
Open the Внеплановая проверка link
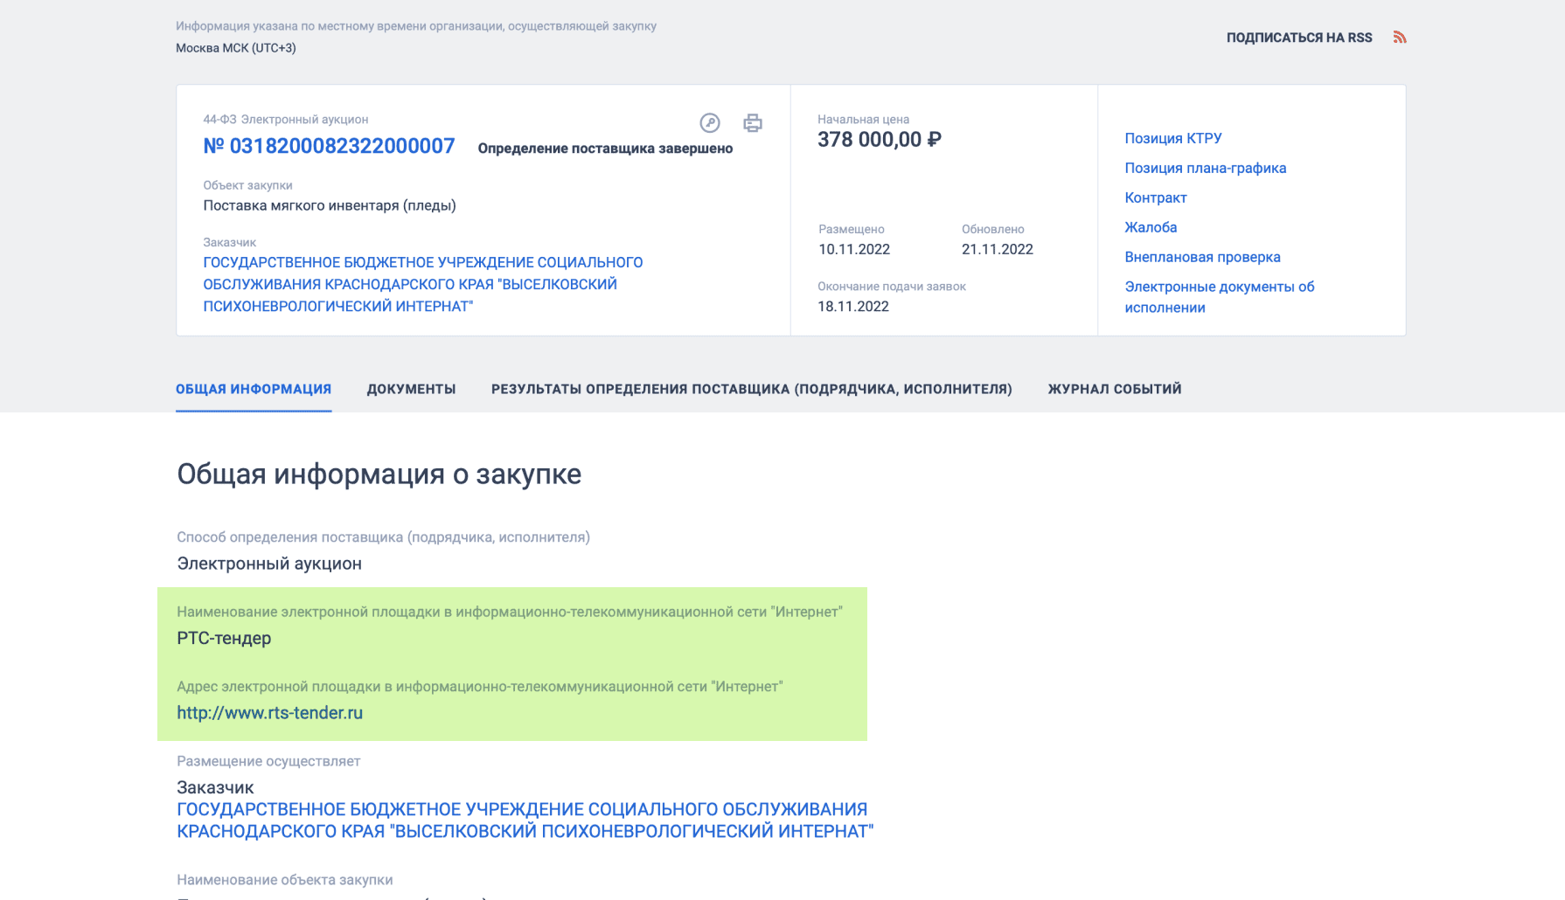click(x=1202, y=257)
